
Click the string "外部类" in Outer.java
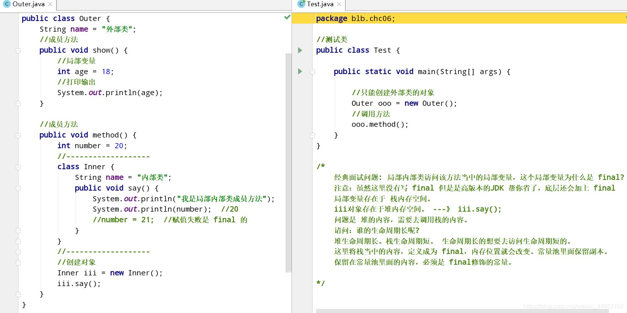(117, 29)
